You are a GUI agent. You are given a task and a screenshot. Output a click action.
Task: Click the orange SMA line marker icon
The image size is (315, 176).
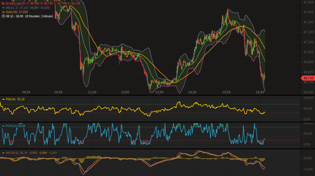(3, 12)
